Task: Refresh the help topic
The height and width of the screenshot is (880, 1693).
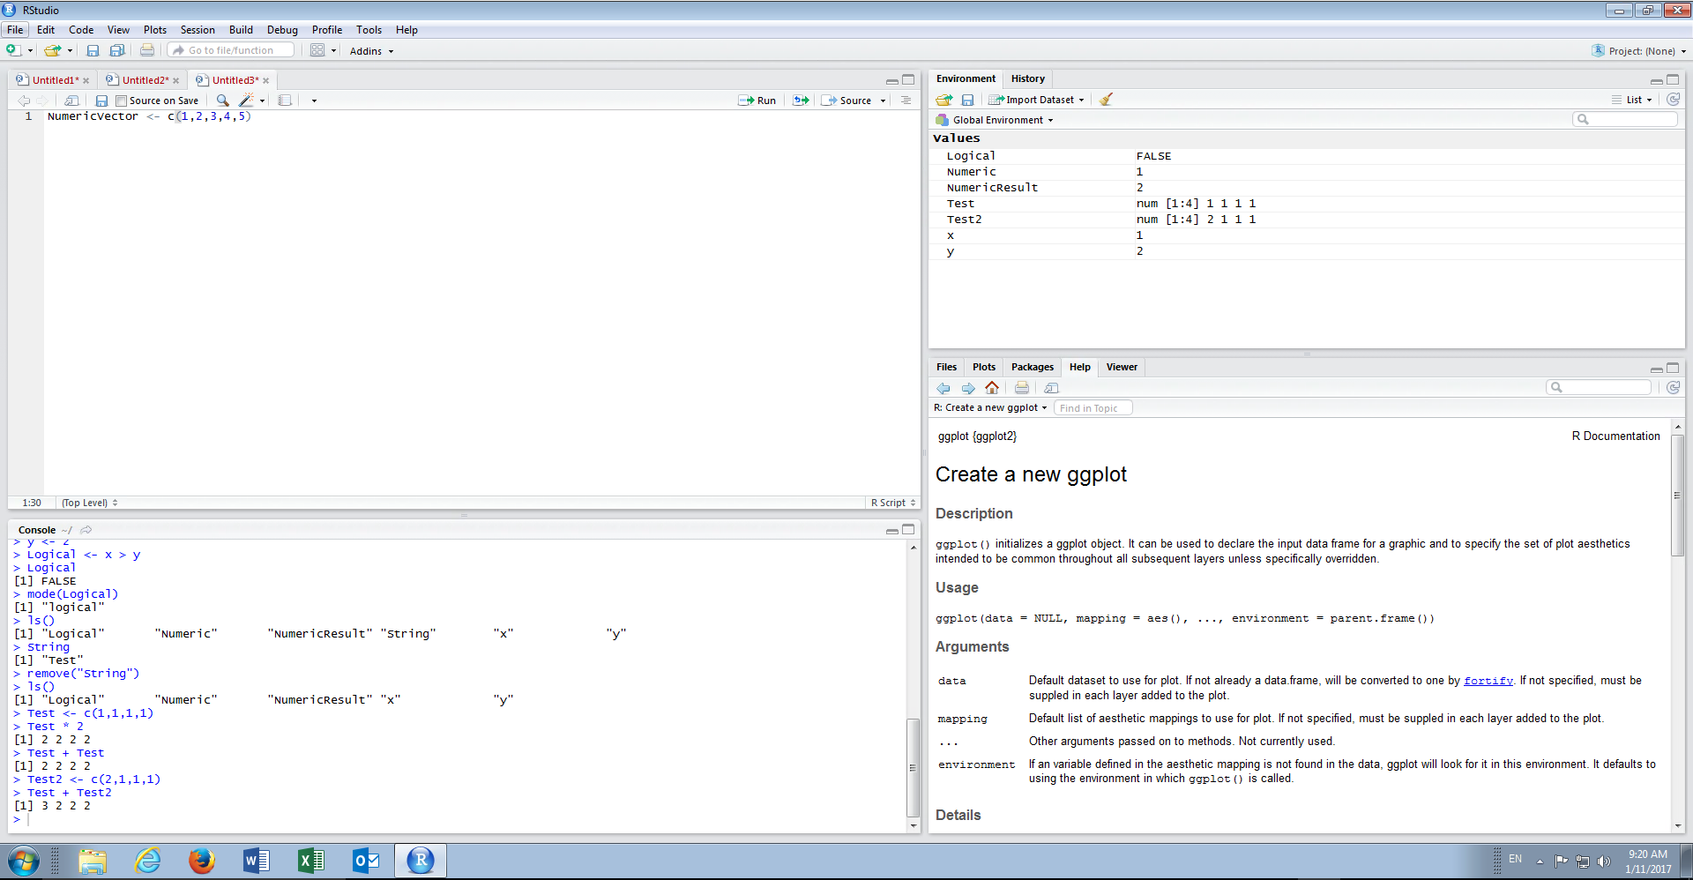Action: click(x=1674, y=387)
